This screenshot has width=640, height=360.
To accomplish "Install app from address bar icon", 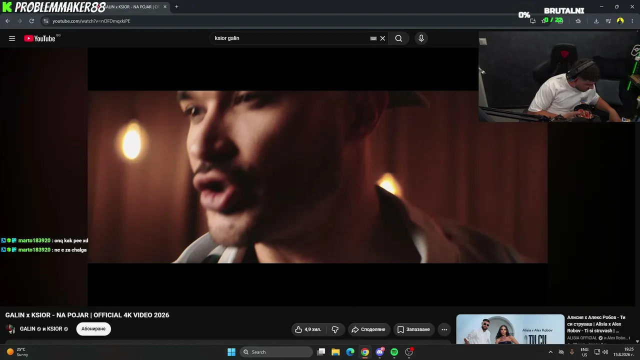I will [x=532, y=21].
